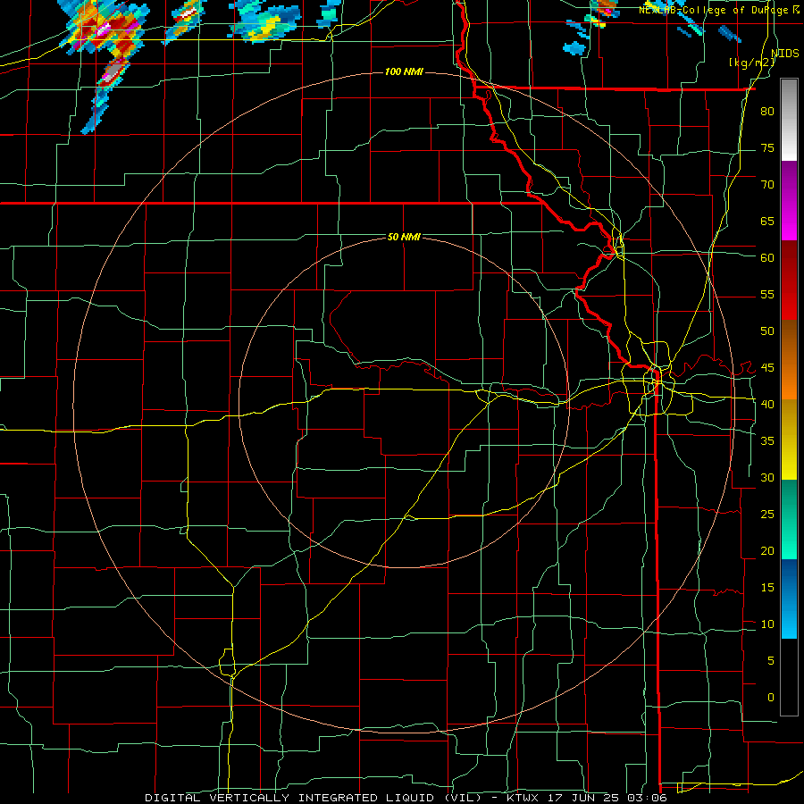The width and height of the screenshot is (804, 804).
Task: Click the "DIGITAL VERTICALLY INTEGRATED LIQUID (VIL)" title
Action: point(314,798)
